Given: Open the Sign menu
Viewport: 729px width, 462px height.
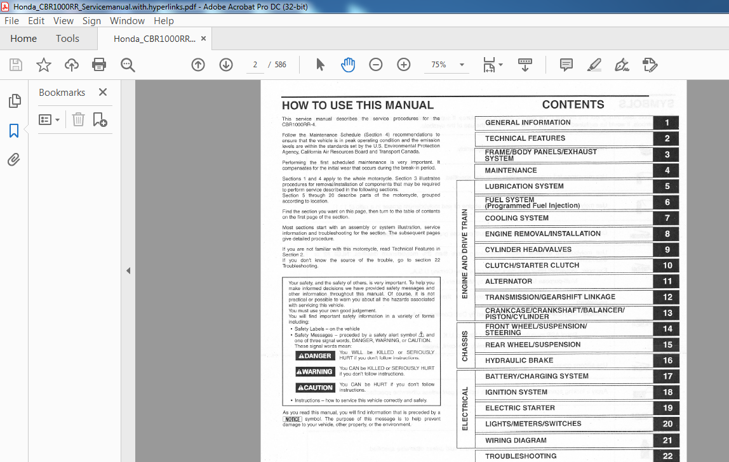Looking at the screenshot, I should pyautogui.click(x=91, y=21).
